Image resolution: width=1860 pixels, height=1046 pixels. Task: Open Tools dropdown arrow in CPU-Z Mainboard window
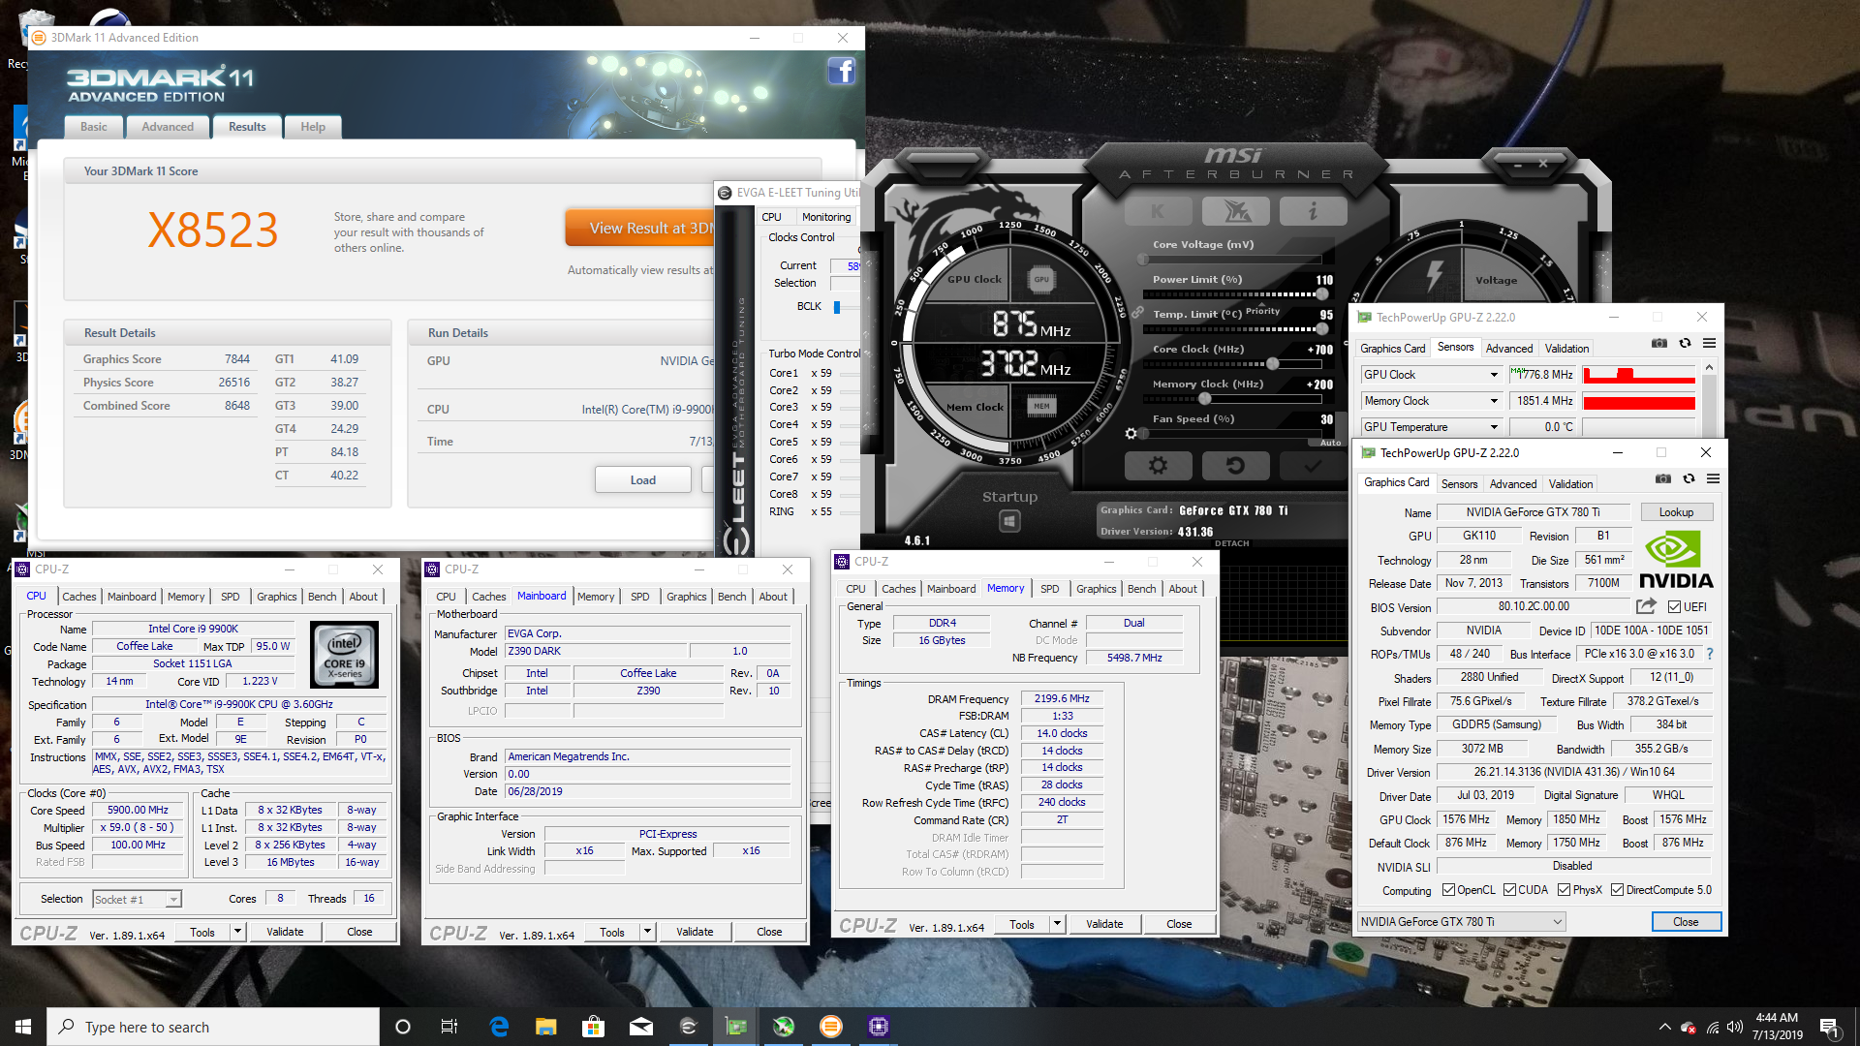(647, 933)
